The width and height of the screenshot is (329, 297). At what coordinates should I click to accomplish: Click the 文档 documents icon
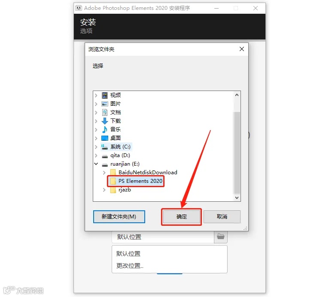105,112
